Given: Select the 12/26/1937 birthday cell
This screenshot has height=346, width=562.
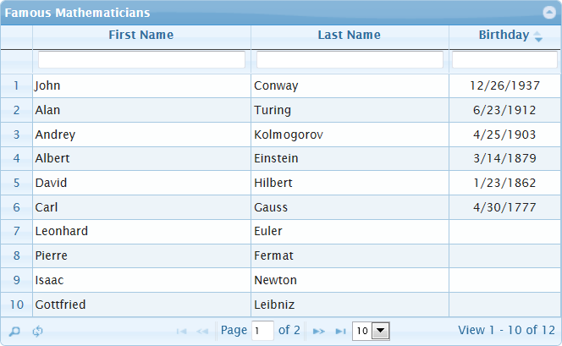Looking at the screenshot, I should tap(504, 85).
